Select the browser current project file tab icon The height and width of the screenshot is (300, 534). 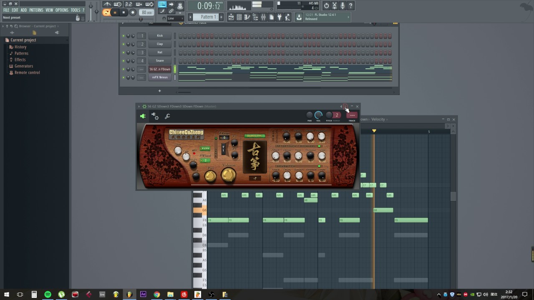34,32
